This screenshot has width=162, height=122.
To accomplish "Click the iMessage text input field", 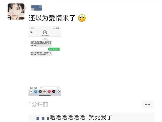I will (49, 88).
